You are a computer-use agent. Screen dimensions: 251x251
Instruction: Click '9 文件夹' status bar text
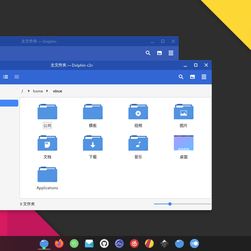point(28,204)
